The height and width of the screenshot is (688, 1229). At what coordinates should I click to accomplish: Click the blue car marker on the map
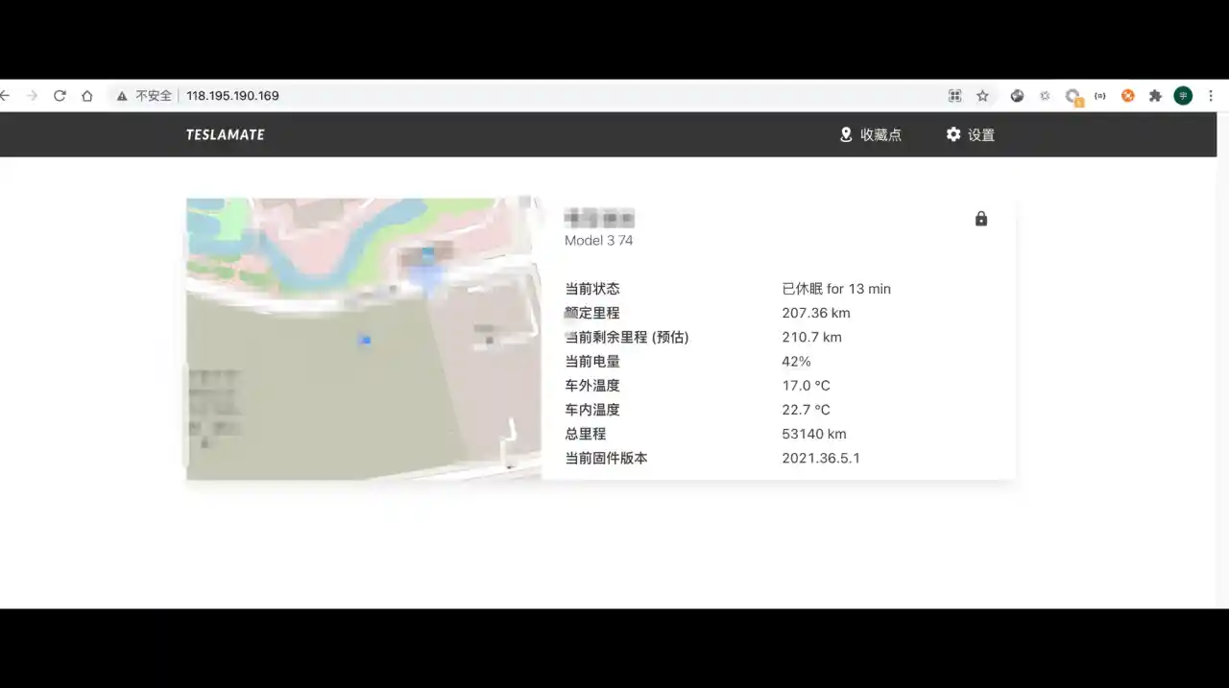pyautogui.click(x=365, y=341)
